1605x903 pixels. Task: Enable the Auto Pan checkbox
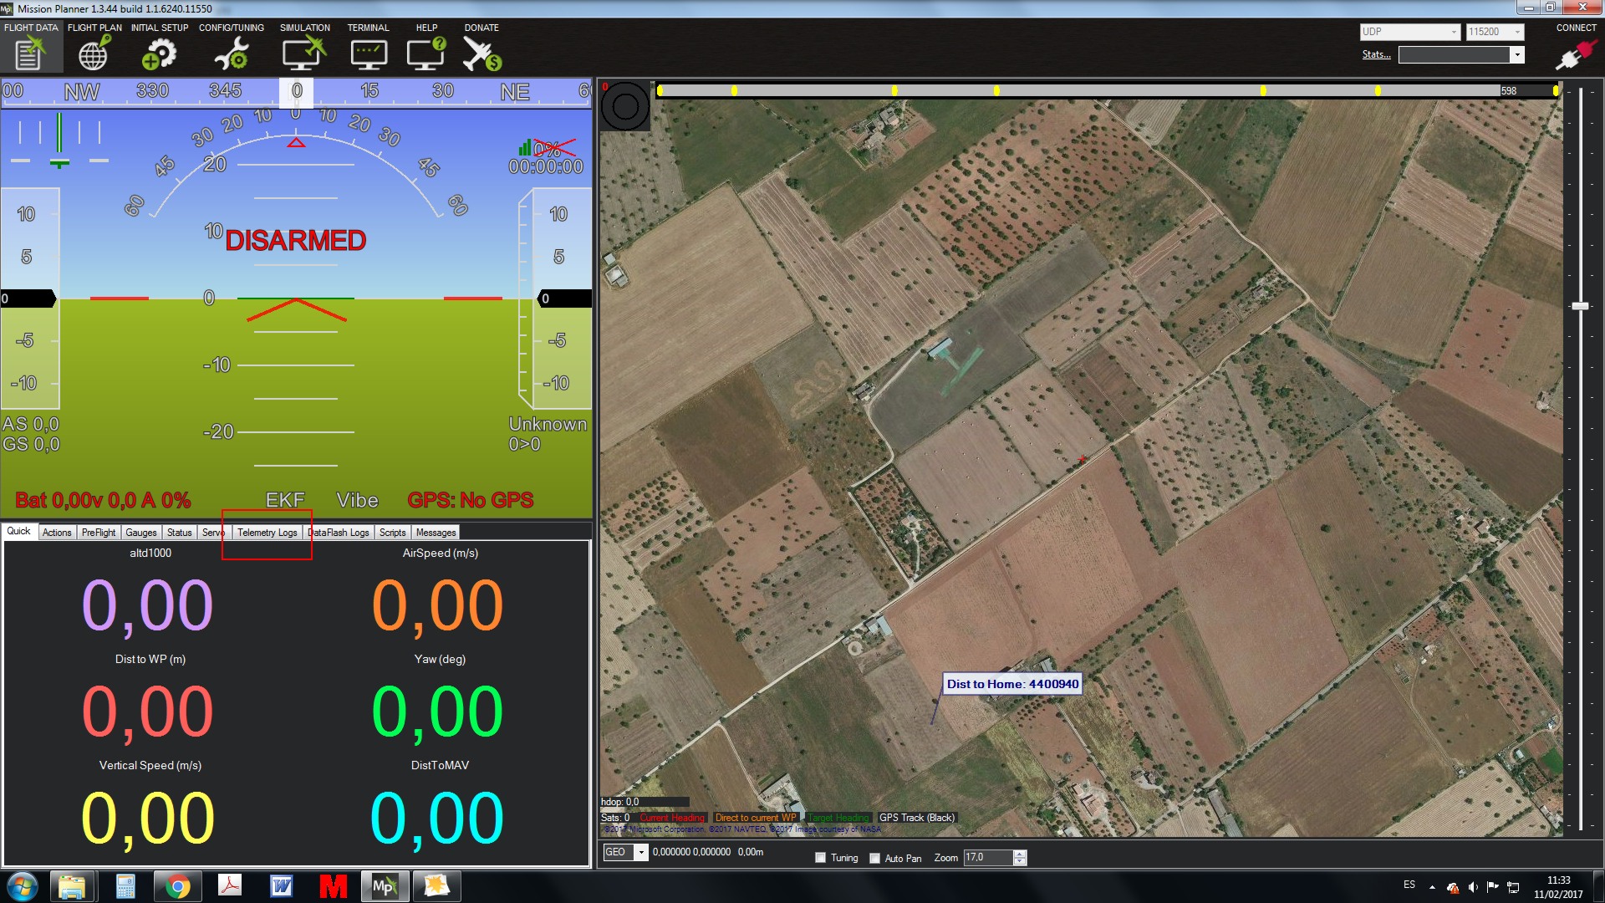click(875, 858)
